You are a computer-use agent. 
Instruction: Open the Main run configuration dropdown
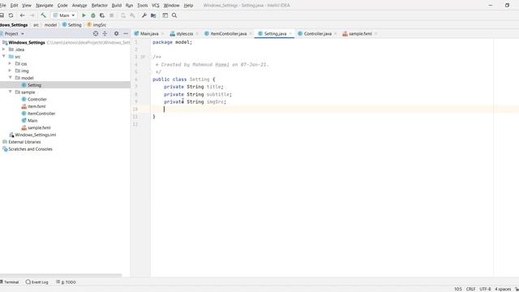click(x=64, y=15)
